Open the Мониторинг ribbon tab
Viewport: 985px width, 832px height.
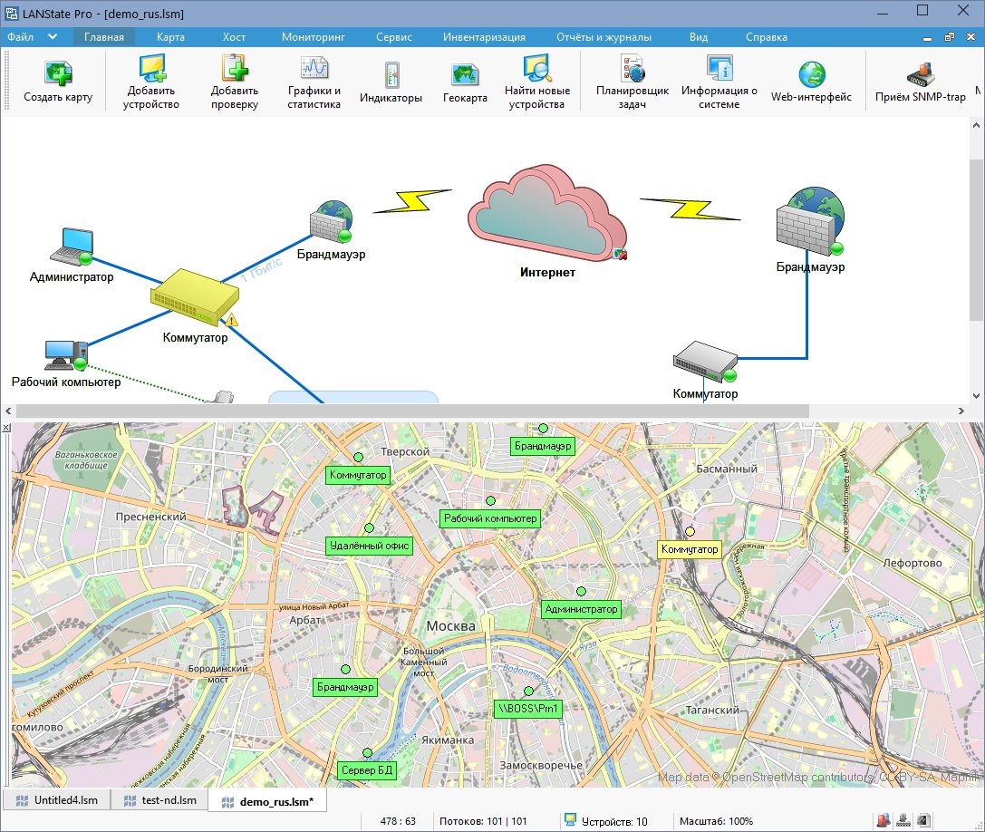coord(314,37)
